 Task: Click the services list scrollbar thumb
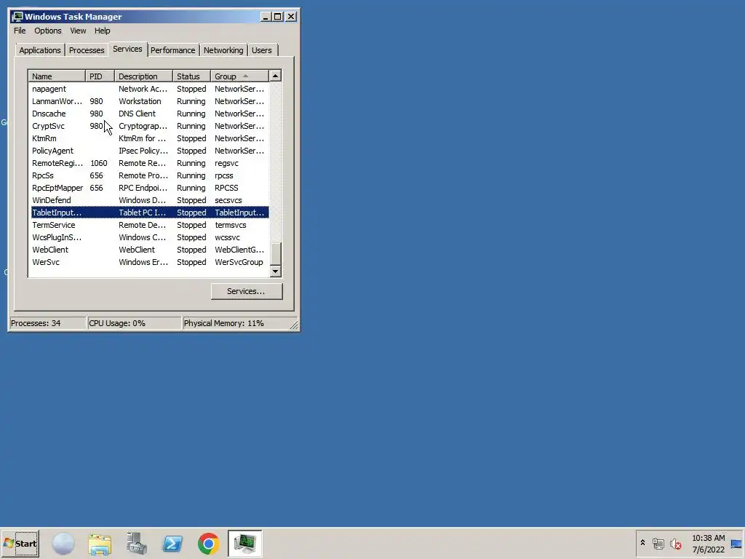pos(276,254)
